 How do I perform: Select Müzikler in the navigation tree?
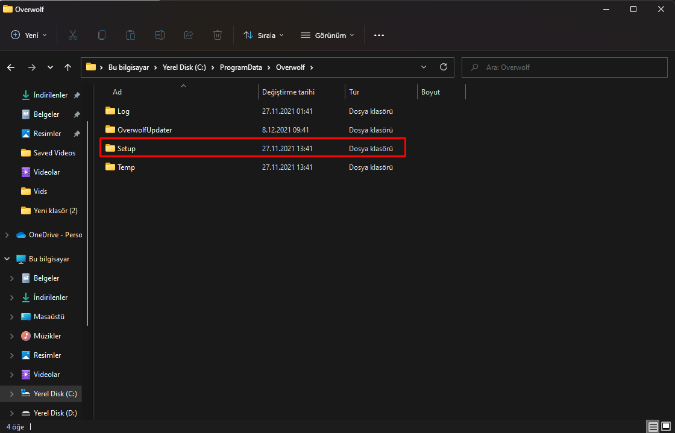48,336
